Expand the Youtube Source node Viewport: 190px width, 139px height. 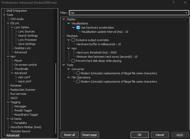[8, 131]
